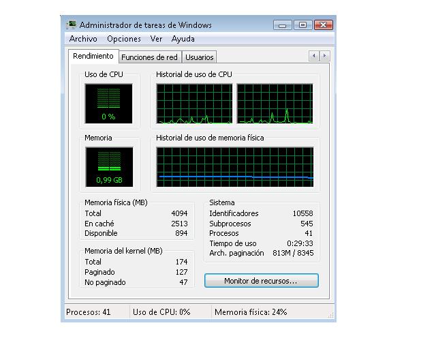Image resolution: width=436 pixels, height=349 pixels.
Task: Click the physical memory history graph
Action: 234,167
